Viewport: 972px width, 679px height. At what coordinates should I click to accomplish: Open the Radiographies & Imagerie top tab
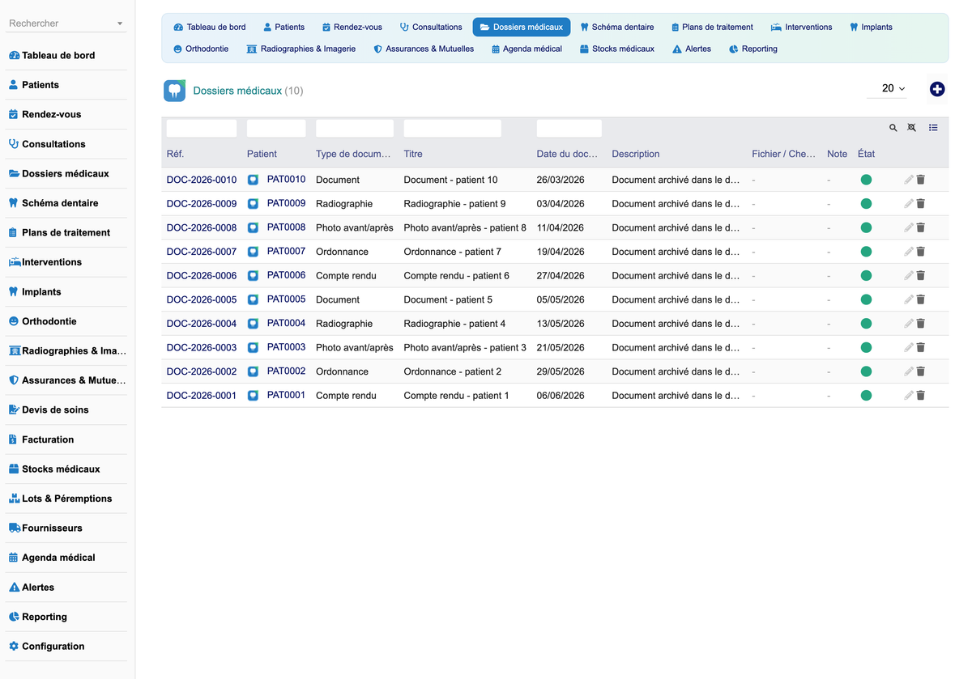coord(301,49)
